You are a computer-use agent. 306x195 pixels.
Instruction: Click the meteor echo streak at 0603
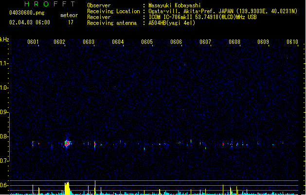click(x=95, y=145)
